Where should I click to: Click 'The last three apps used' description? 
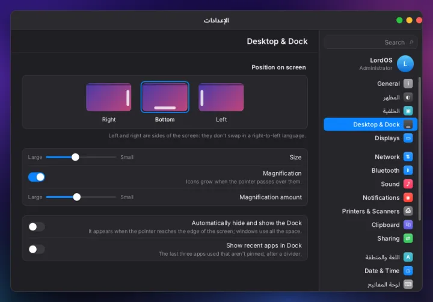tap(230, 254)
